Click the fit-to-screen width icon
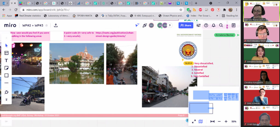The width and height of the screenshot is (280, 127). coord(212,122)
